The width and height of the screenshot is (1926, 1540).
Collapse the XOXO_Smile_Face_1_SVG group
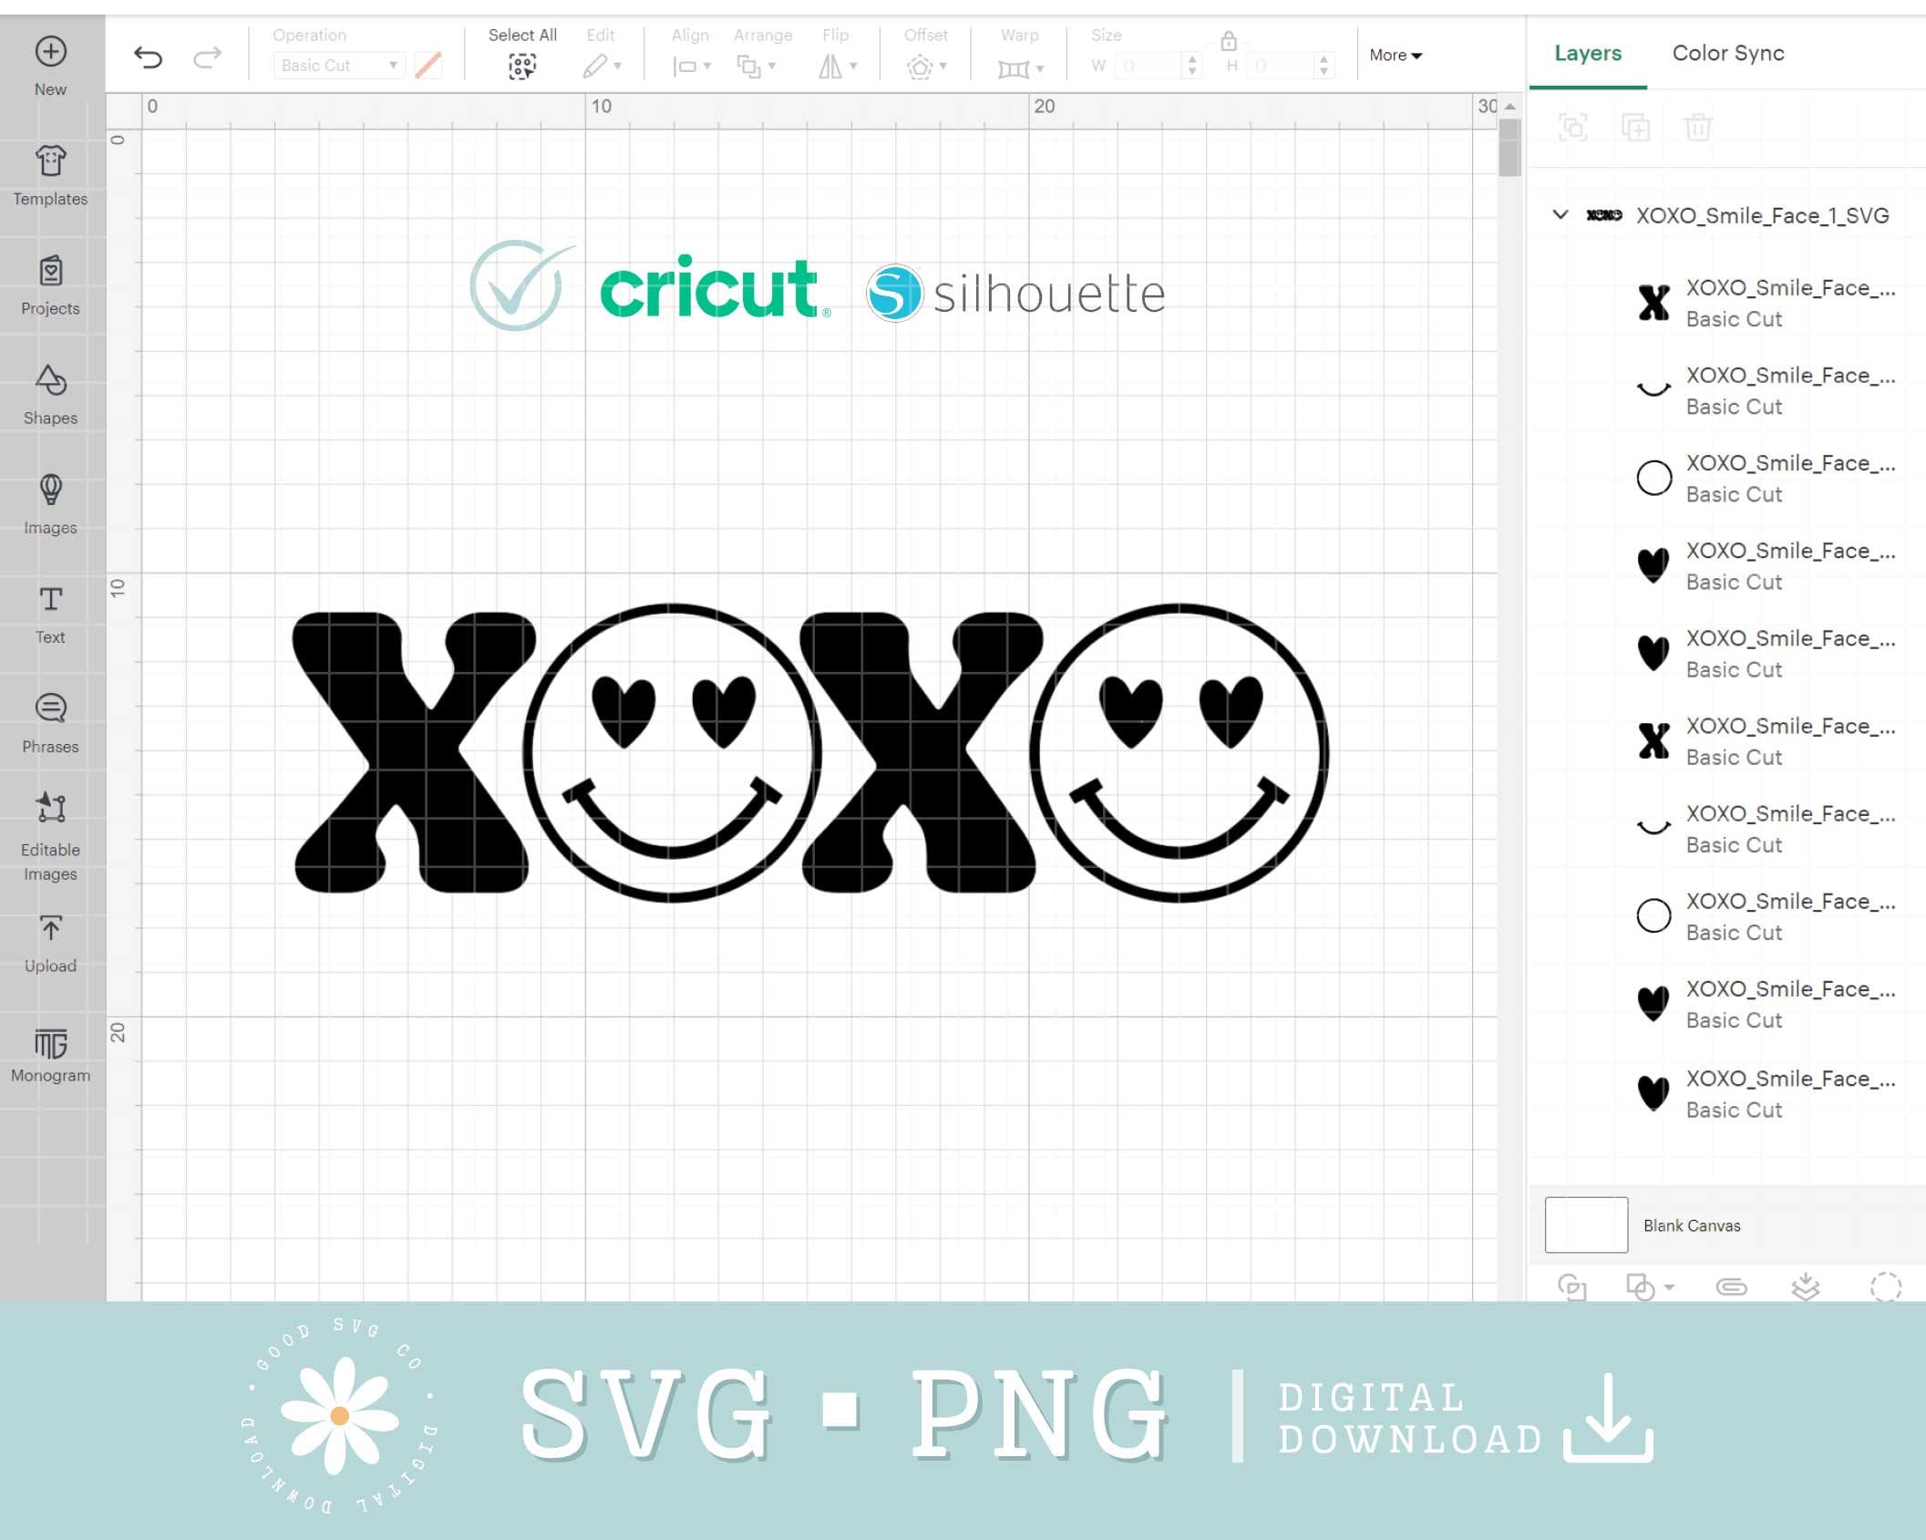pyautogui.click(x=1560, y=215)
